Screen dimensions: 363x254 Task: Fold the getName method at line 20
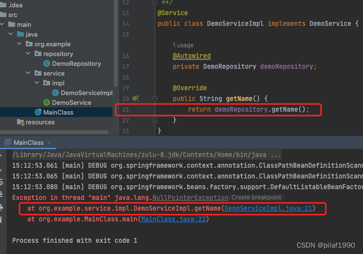coord(155,99)
